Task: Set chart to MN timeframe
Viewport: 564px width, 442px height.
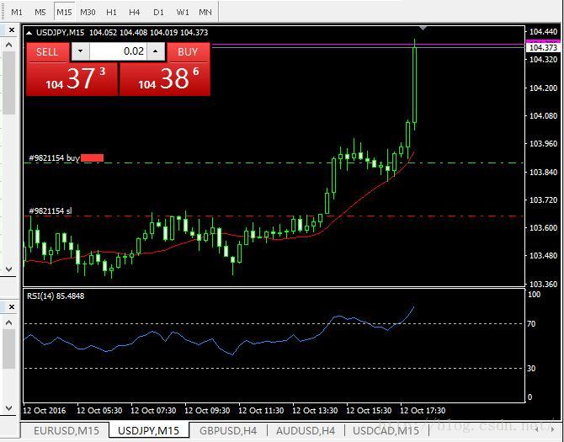Action: 205,12
